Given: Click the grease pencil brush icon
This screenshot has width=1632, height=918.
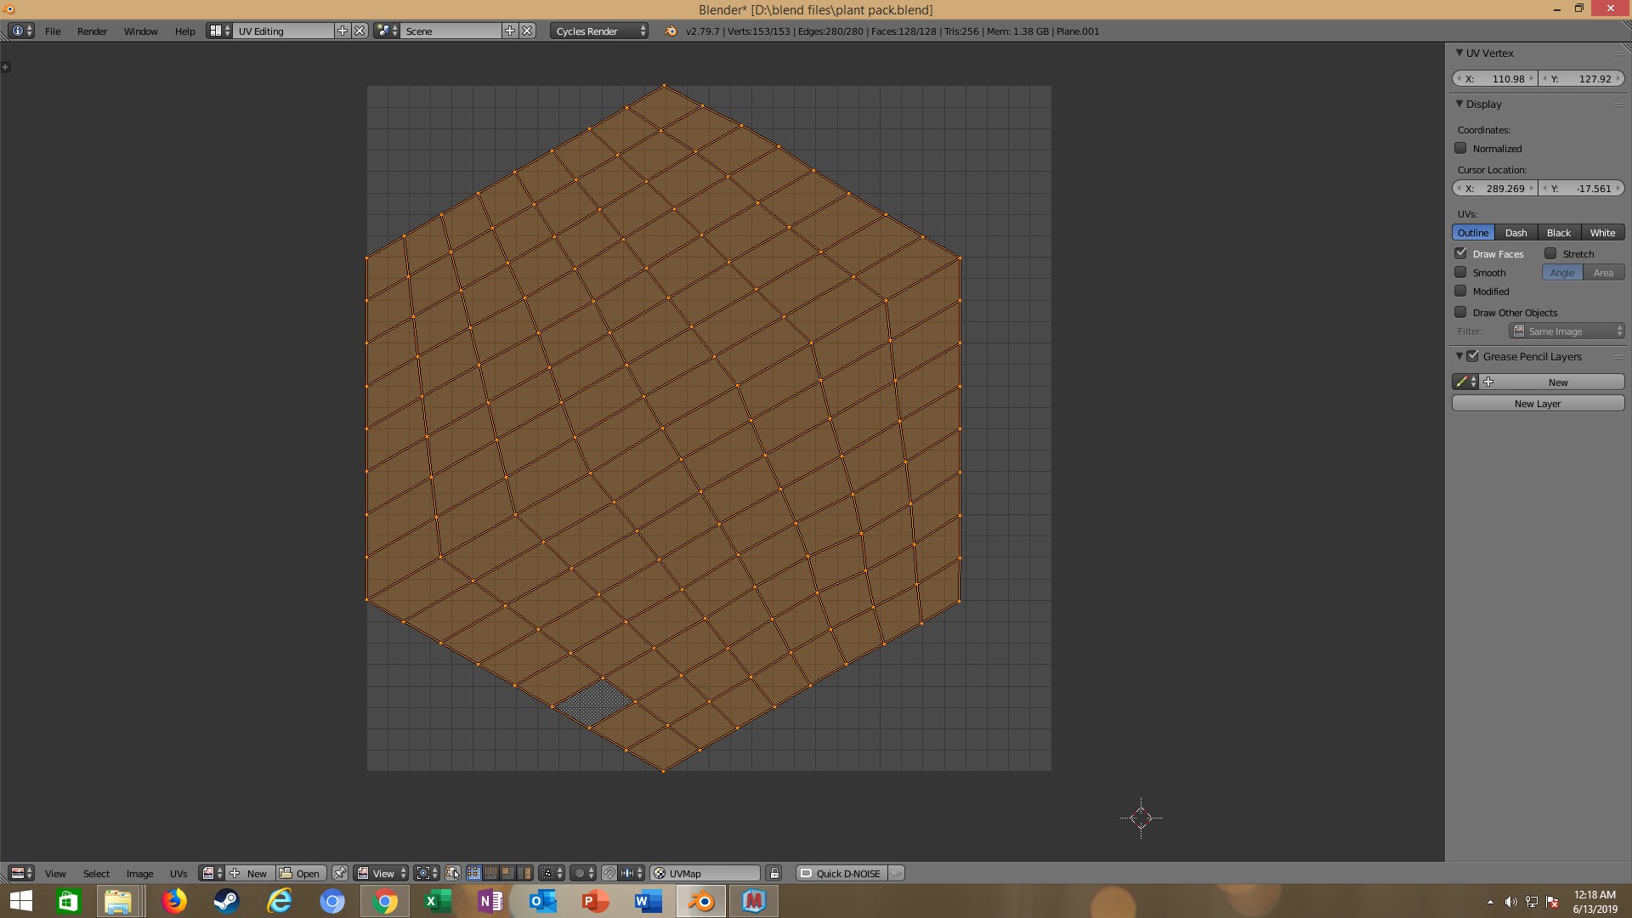Looking at the screenshot, I should [x=1462, y=382].
